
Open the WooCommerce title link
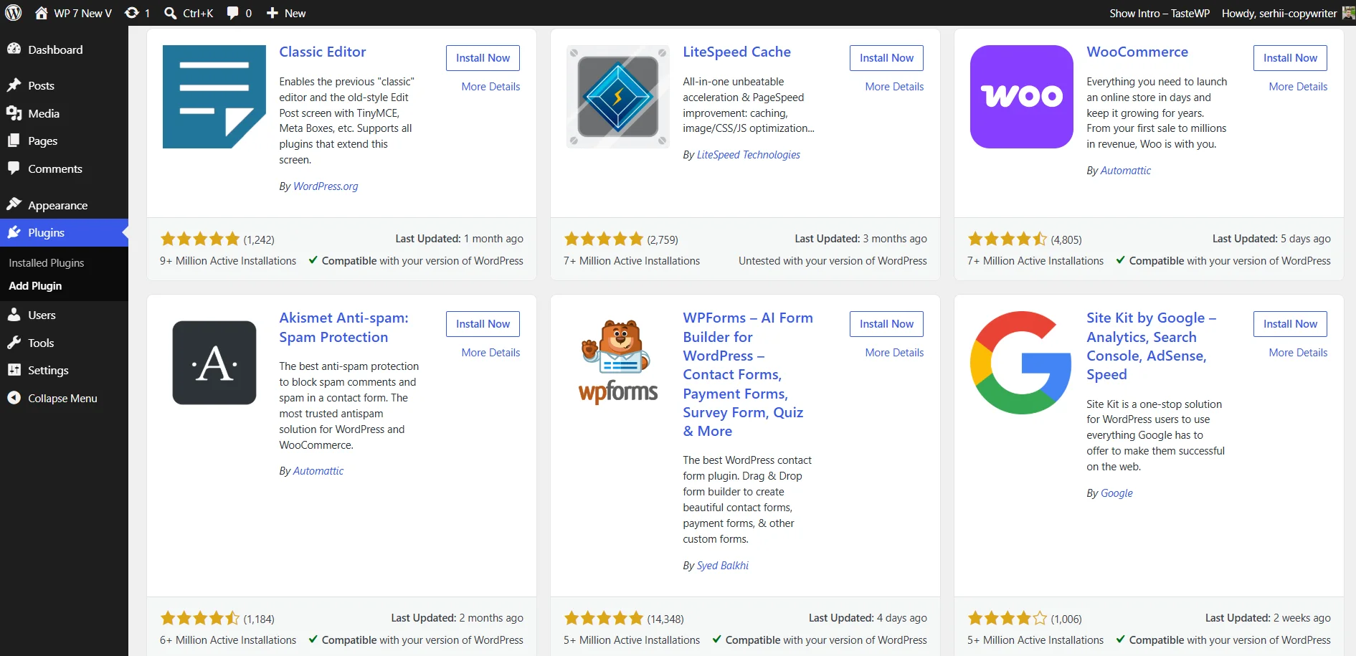pos(1137,52)
